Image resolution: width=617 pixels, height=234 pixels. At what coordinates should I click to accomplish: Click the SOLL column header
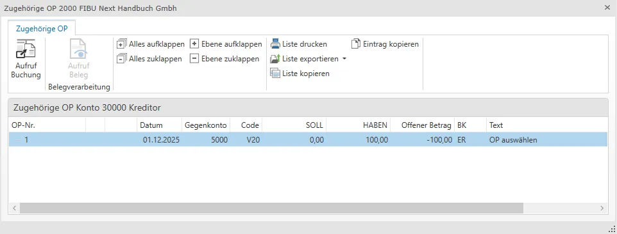tap(294, 125)
